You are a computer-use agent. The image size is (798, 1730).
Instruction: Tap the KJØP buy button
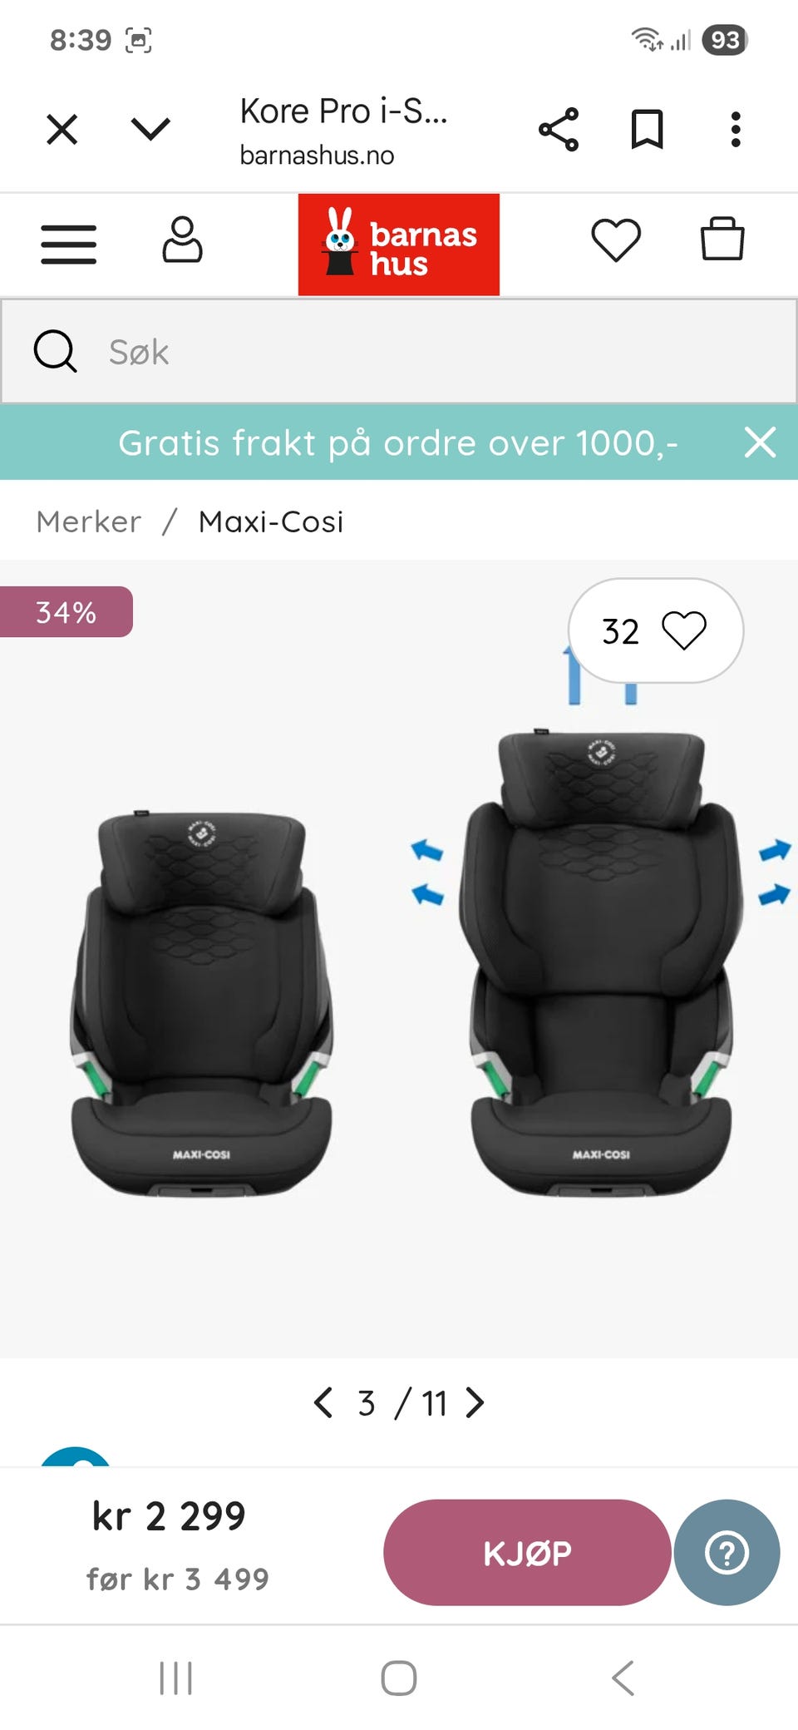pyautogui.click(x=527, y=1552)
